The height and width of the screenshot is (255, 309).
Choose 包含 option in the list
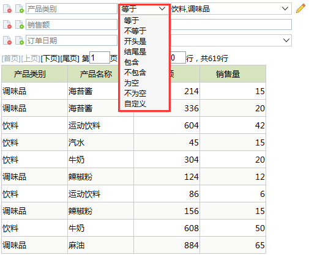tap(132, 62)
